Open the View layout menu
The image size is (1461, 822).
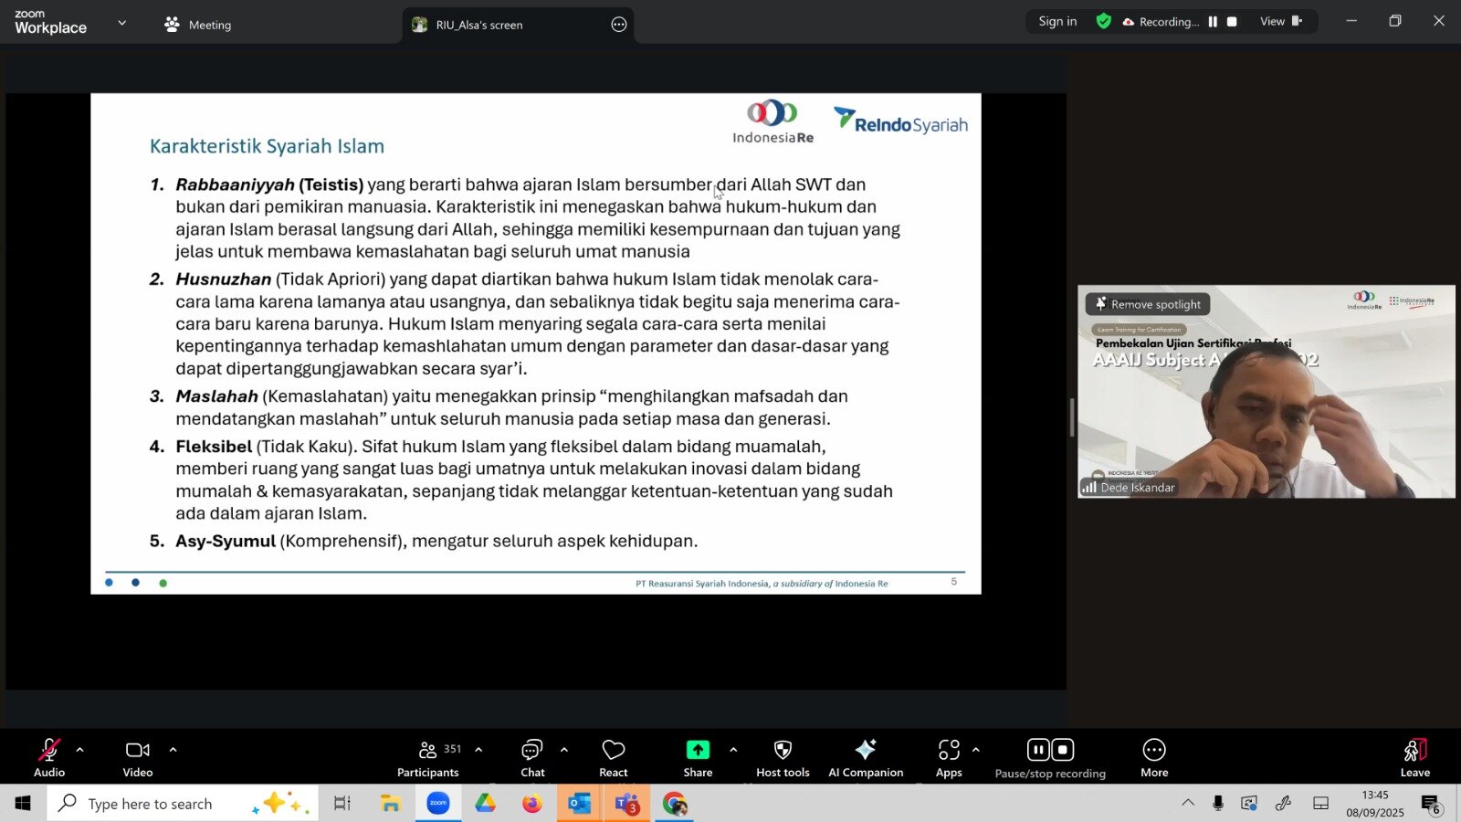pyautogui.click(x=1280, y=22)
